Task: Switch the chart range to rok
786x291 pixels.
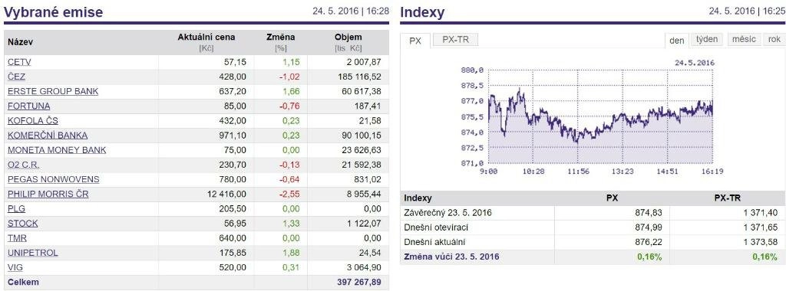Action: (774, 40)
